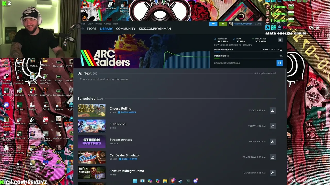
Task: Download SUPERVIVE update now
Action: click(273, 126)
